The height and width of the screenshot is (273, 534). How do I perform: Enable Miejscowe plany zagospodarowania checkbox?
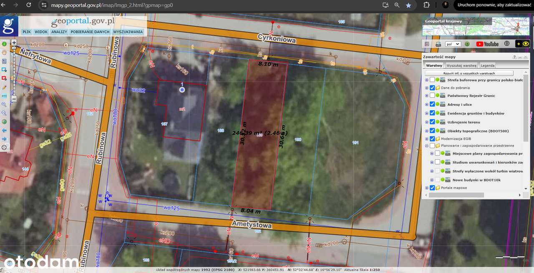(437, 153)
